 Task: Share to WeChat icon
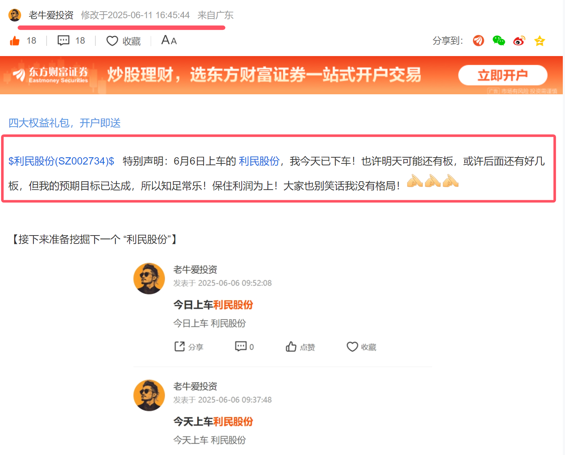[499, 40]
